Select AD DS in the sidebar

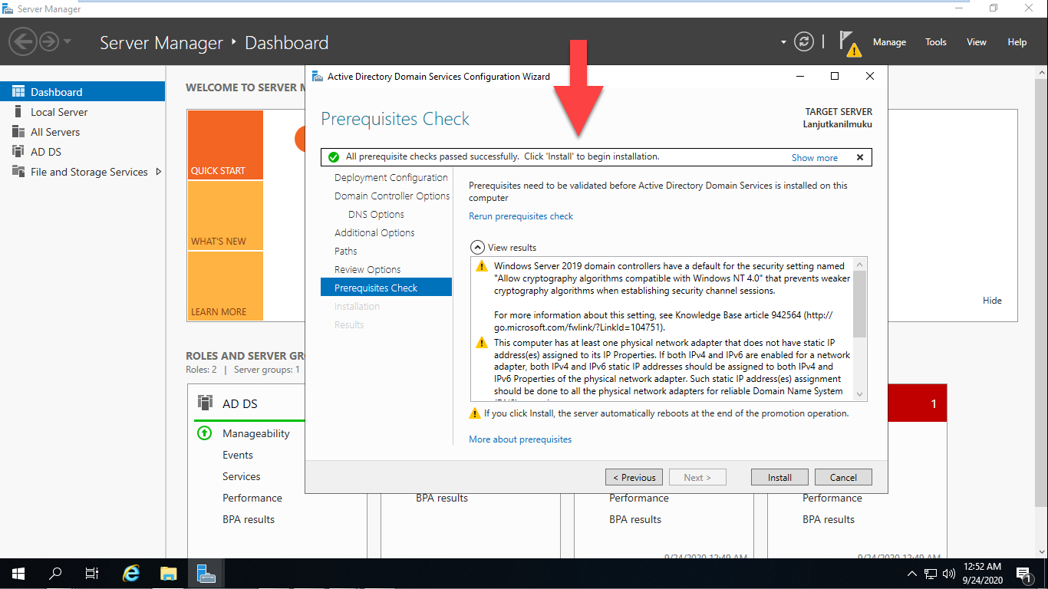pos(82,152)
